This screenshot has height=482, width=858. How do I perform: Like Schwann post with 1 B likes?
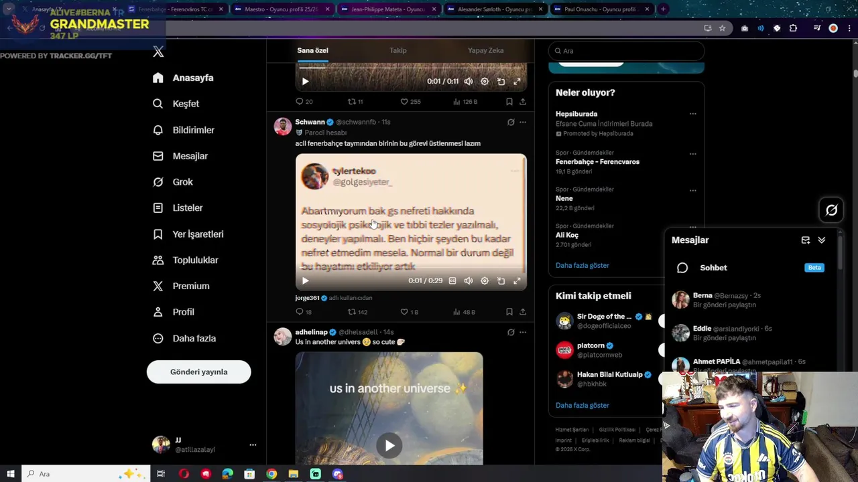pyautogui.click(x=409, y=312)
